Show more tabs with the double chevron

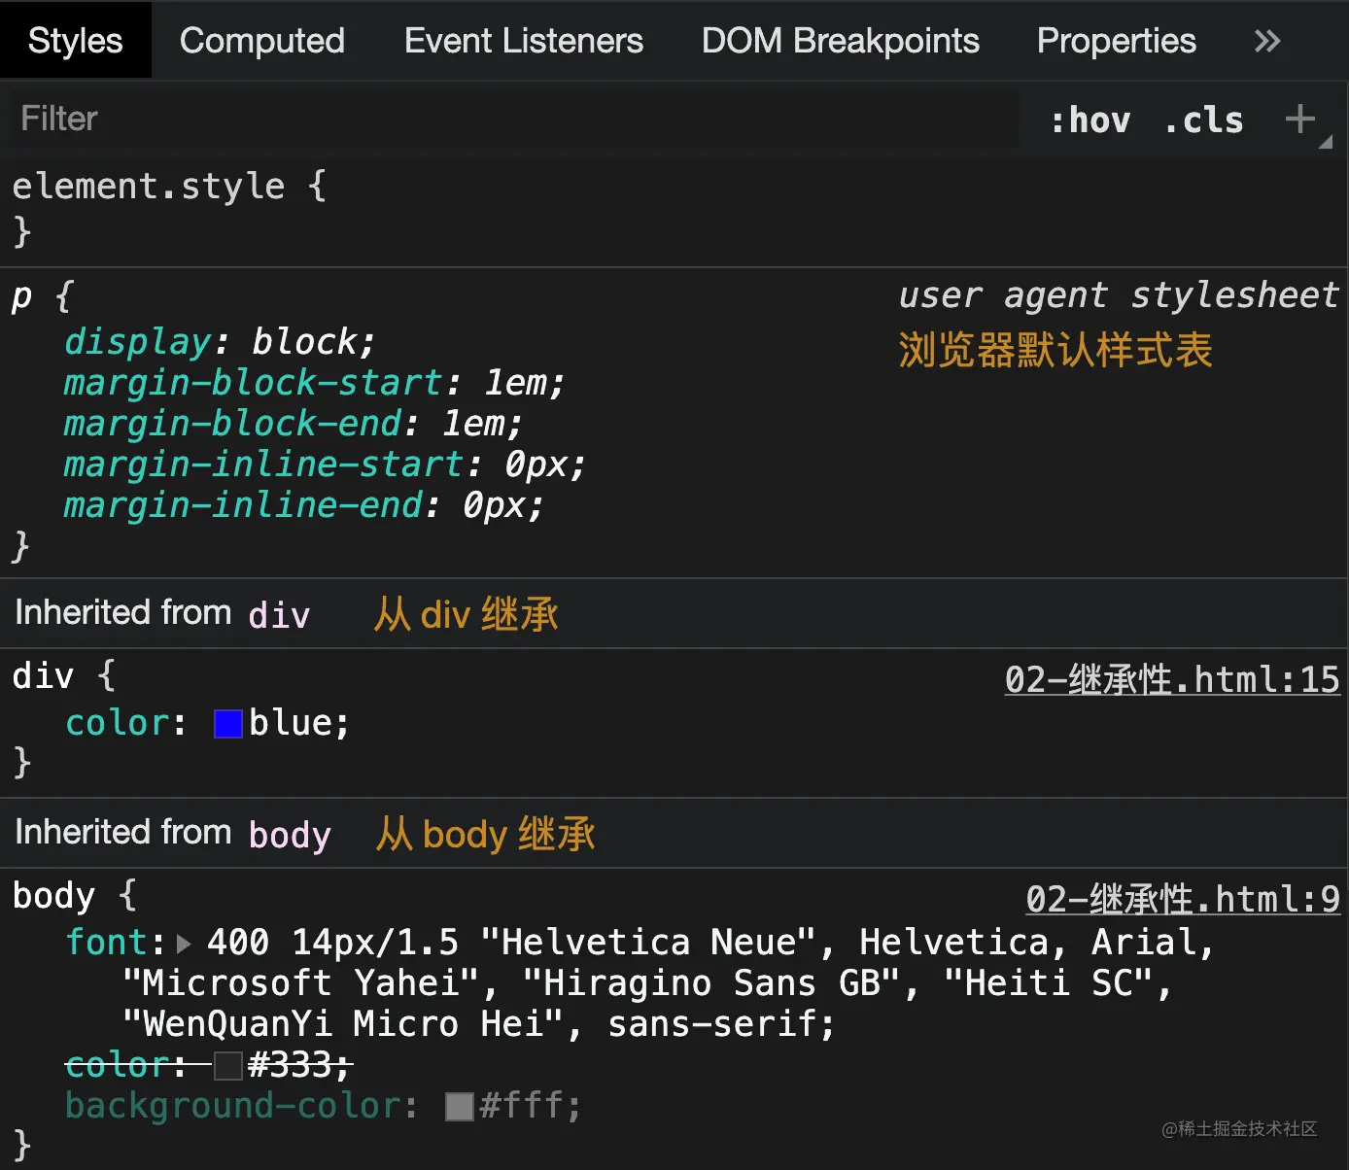coord(1267,41)
